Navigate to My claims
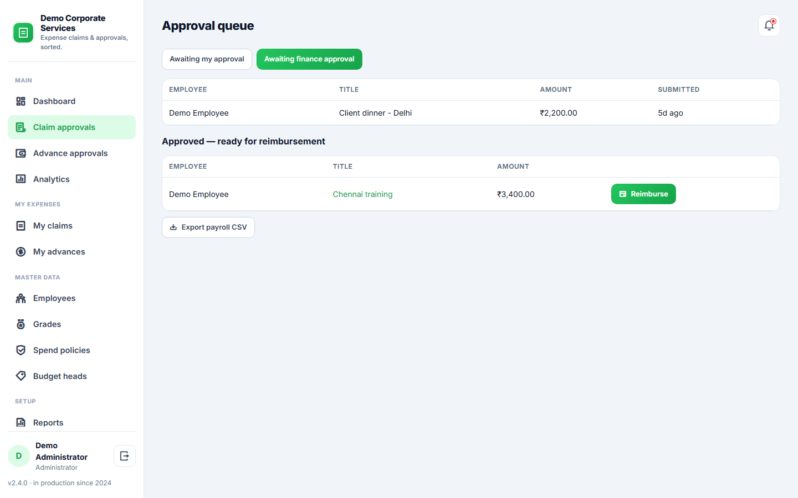Viewport: 798px width, 498px height. tap(71, 226)
